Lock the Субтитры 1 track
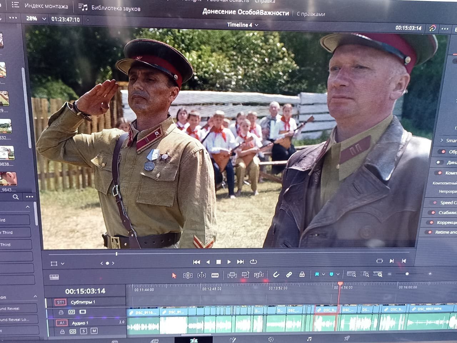457x343 pixels. point(61,312)
